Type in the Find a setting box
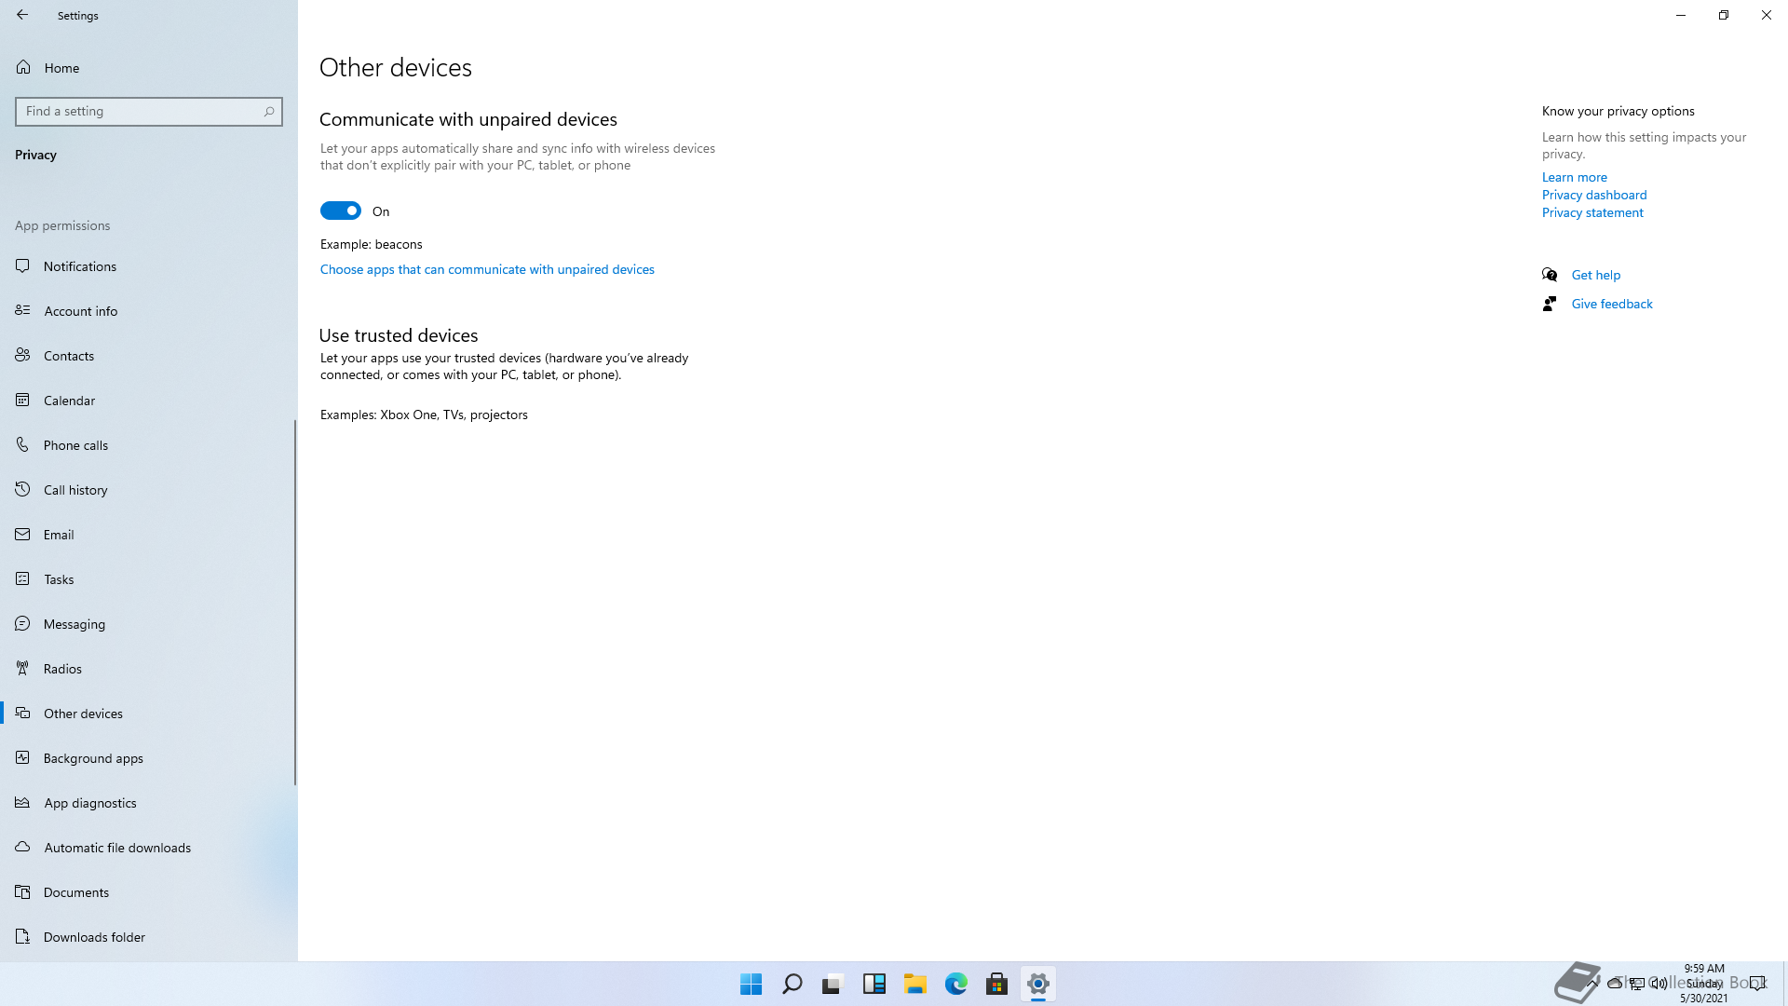Image resolution: width=1788 pixels, height=1006 pixels. (140, 112)
